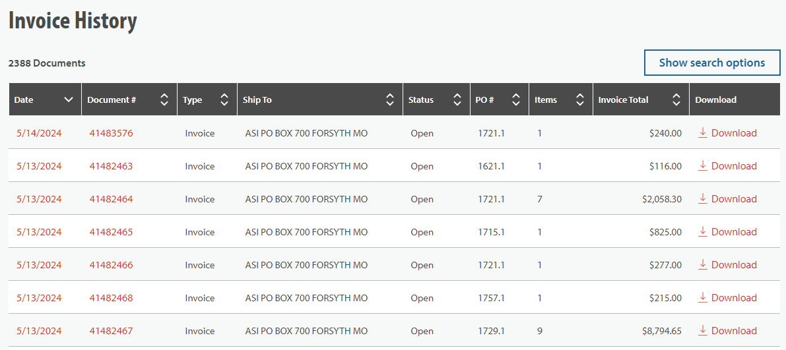Viewport: 786px width, 350px height.
Task: Click download icon for invoice 41483576
Action: 703,132
